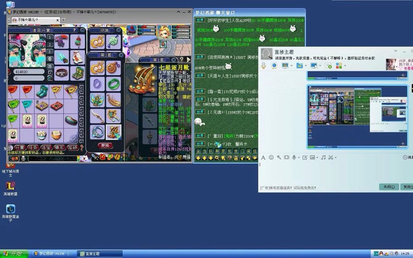Open the shared screenshot thumbnail in QQ chat
The image size is (413, 258).
tap(357, 117)
